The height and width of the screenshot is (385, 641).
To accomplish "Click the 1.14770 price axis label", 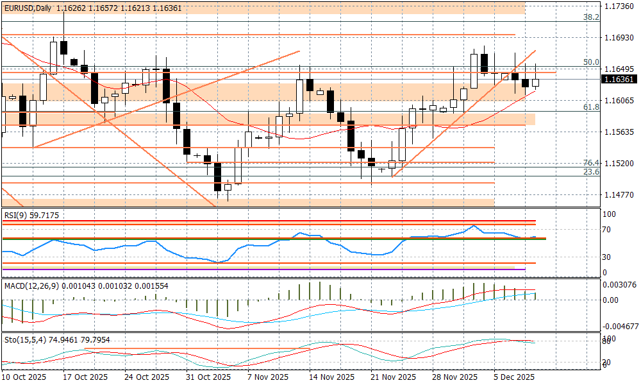I will click(619, 195).
